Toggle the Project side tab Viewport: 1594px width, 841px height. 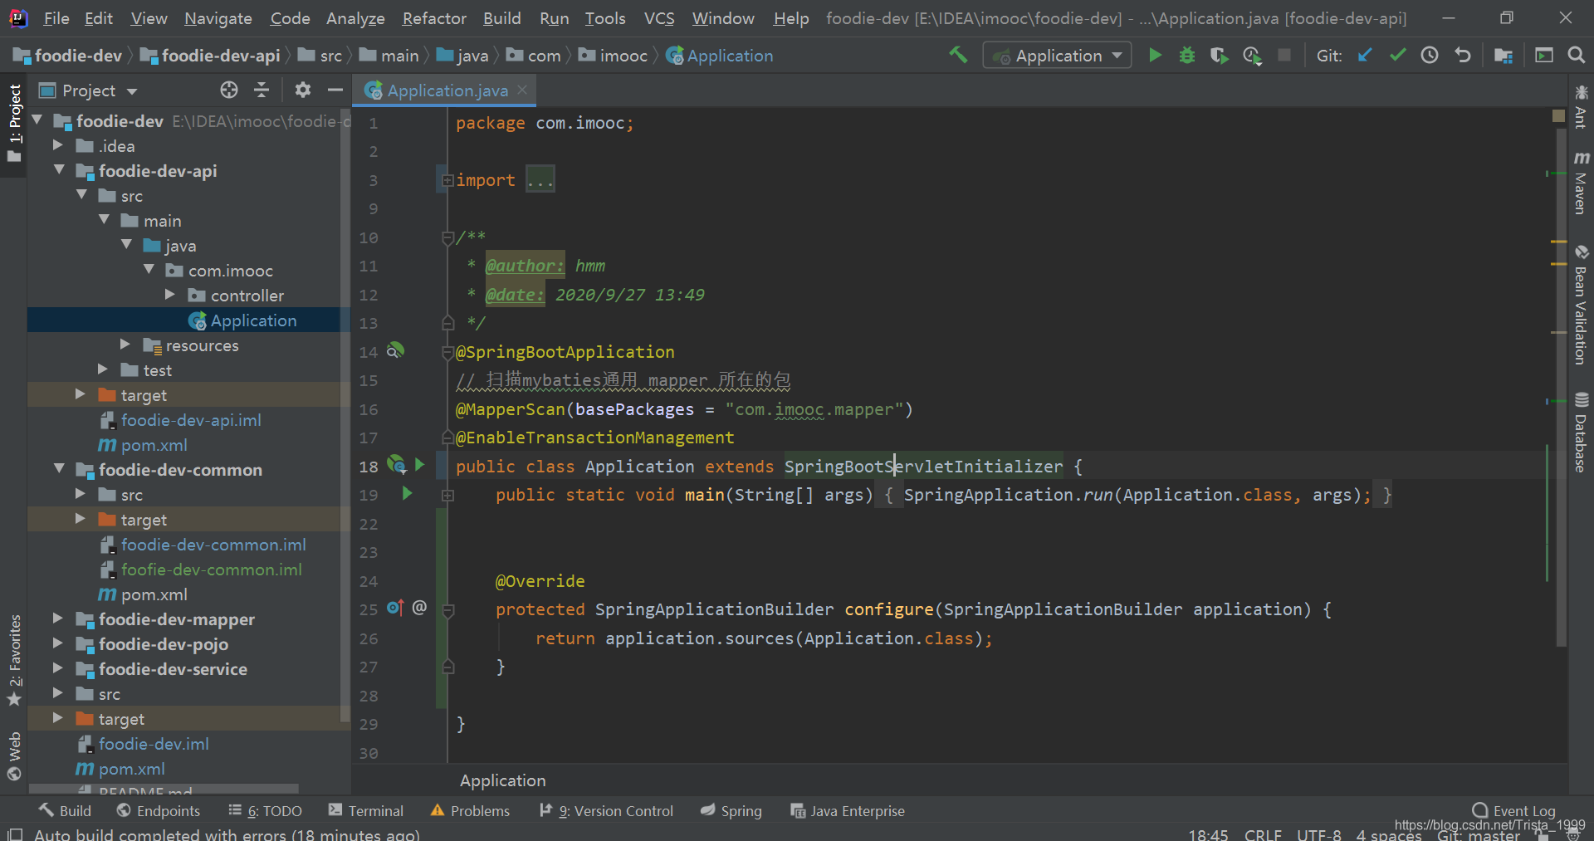[14, 123]
